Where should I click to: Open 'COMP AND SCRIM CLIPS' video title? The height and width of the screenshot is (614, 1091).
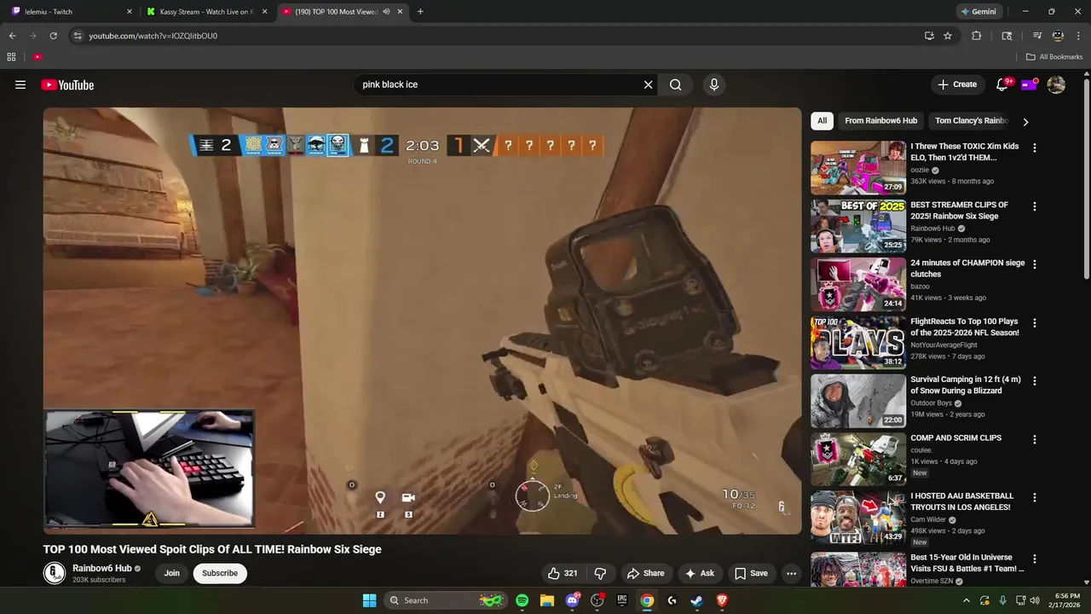click(x=955, y=437)
